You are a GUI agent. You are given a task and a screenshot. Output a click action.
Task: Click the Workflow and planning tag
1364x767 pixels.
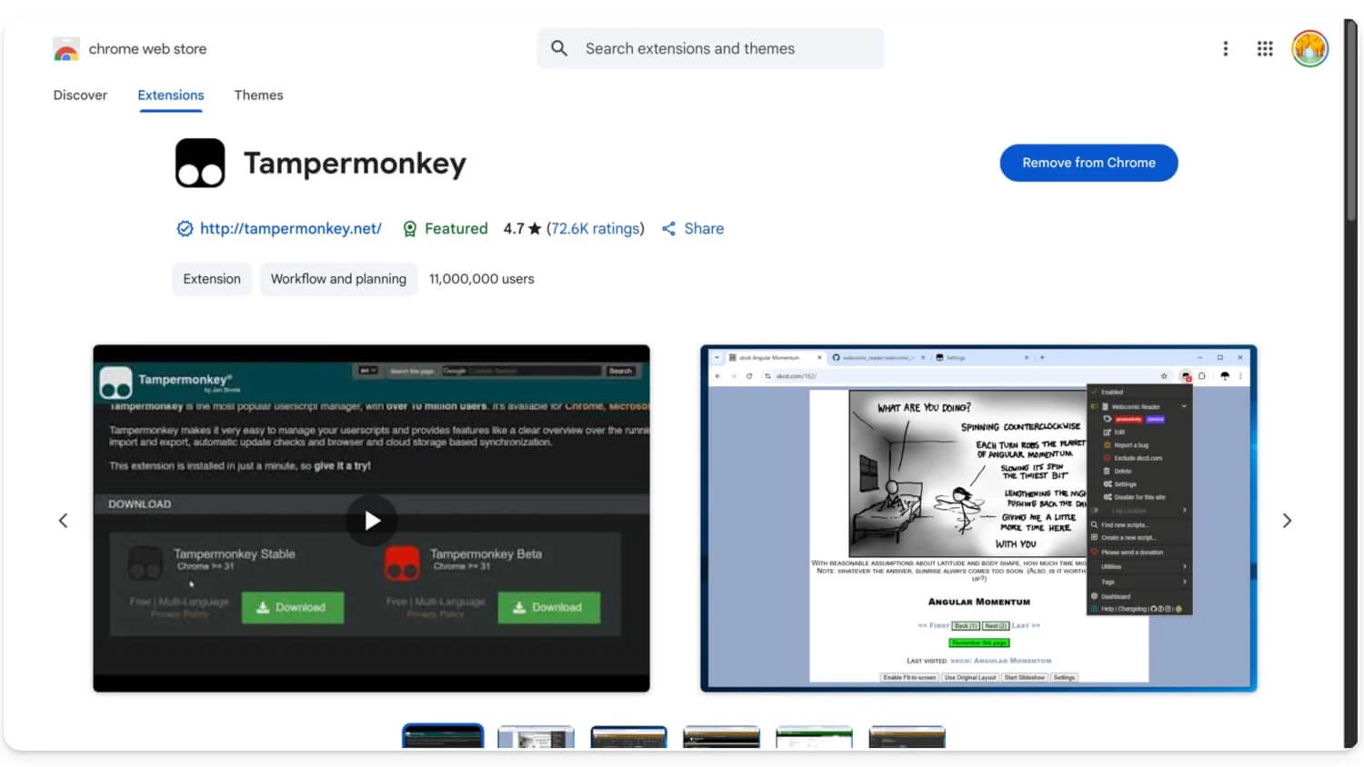pos(338,279)
